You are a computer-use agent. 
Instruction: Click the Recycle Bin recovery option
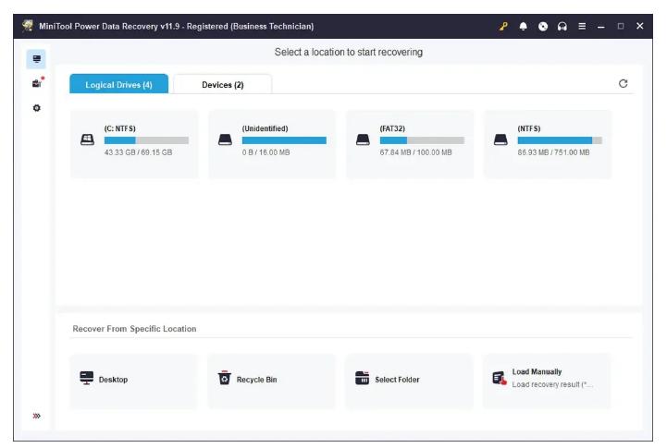[x=272, y=380]
